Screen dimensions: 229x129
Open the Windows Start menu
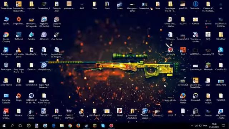point(4,126)
